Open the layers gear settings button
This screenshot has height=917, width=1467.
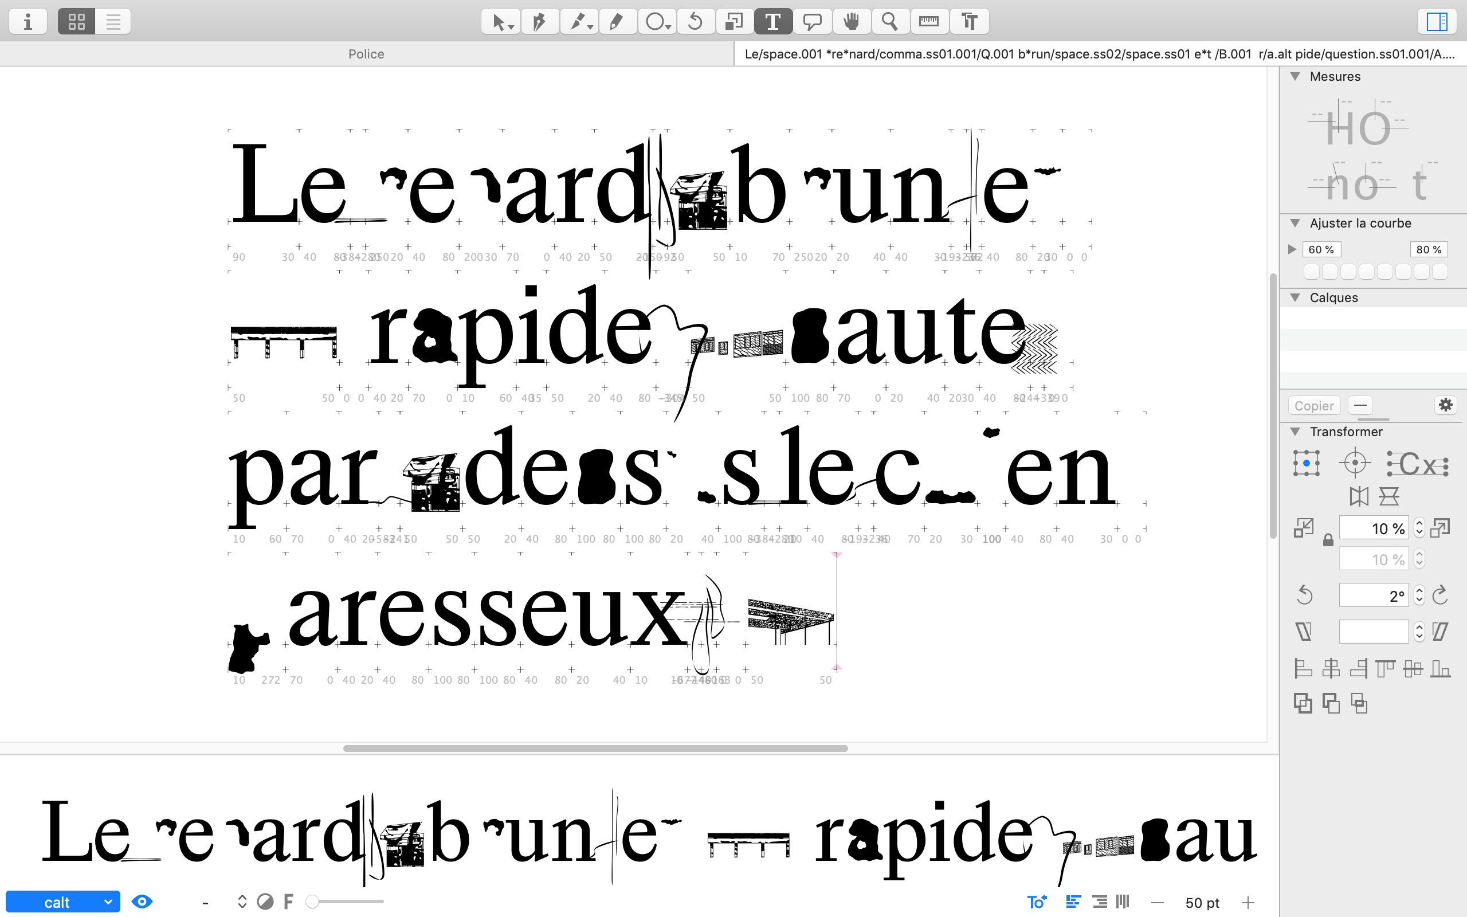point(1445,405)
